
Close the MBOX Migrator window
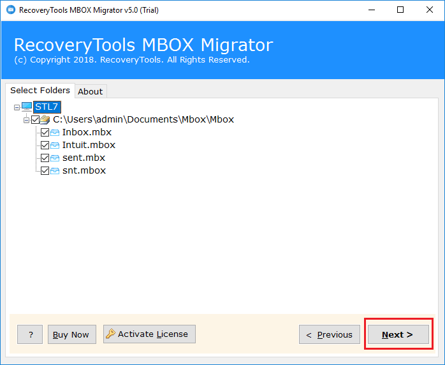pos(430,10)
